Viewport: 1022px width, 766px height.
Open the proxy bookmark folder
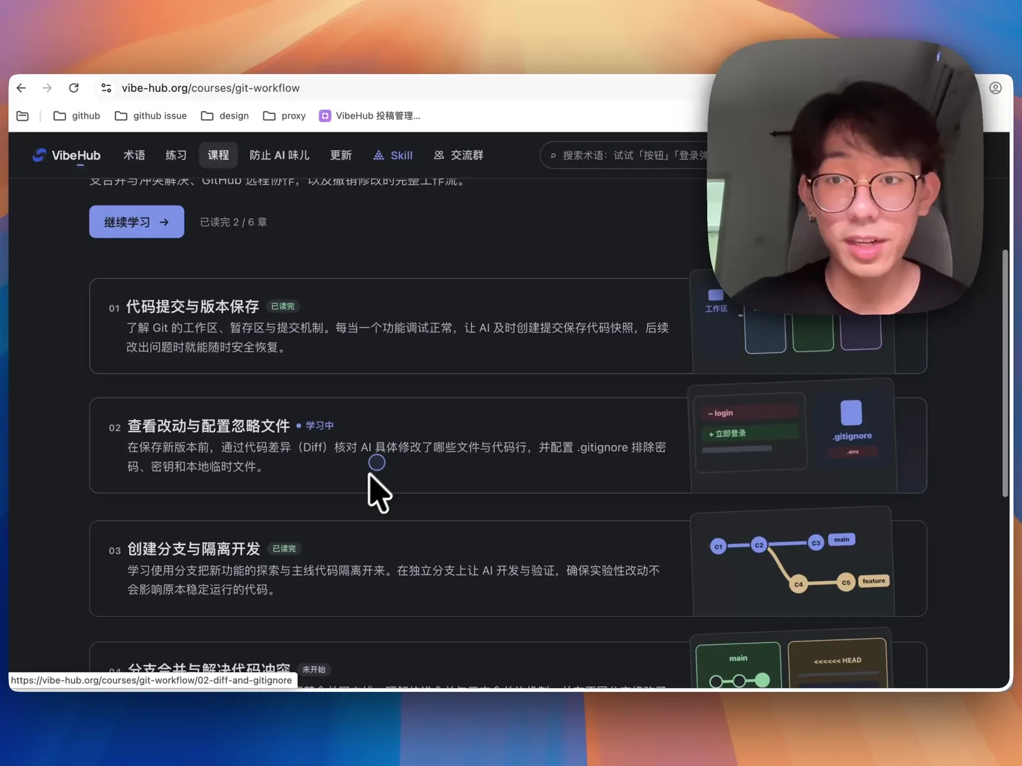tap(284, 116)
